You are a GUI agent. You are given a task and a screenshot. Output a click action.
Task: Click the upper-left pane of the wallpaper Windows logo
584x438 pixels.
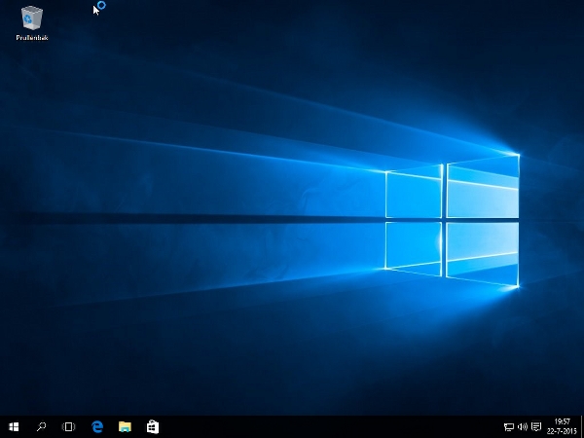pyautogui.click(x=414, y=193)
